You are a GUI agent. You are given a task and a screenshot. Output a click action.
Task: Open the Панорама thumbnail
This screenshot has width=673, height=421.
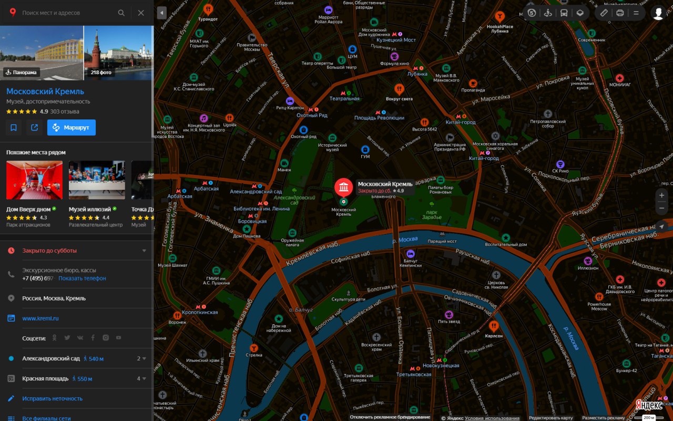pos(42,53)
